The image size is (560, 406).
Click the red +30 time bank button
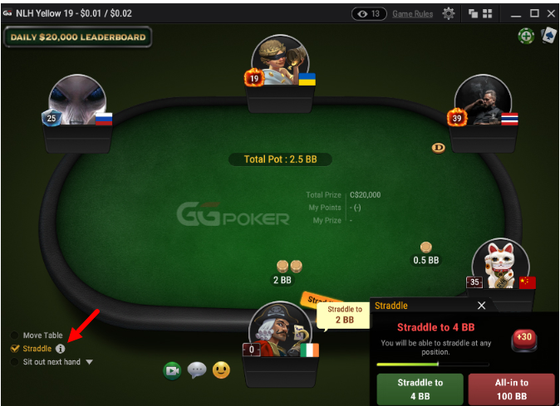click(x=524, y=340)
